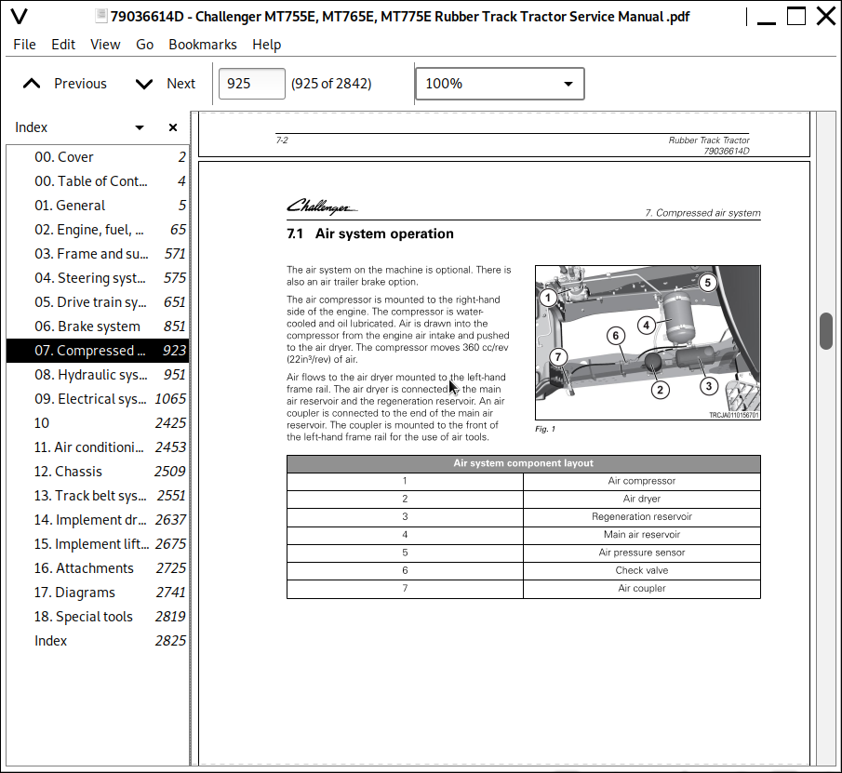842x773 pixels.
Task: Open the Index sidebar selector dropdown arrow
Action: pos(140,127)
